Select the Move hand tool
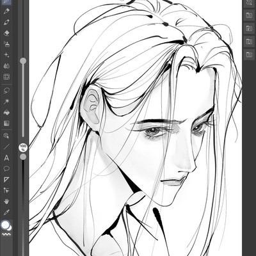This screenshot has width=256, height=256. [x=6, y=201]
